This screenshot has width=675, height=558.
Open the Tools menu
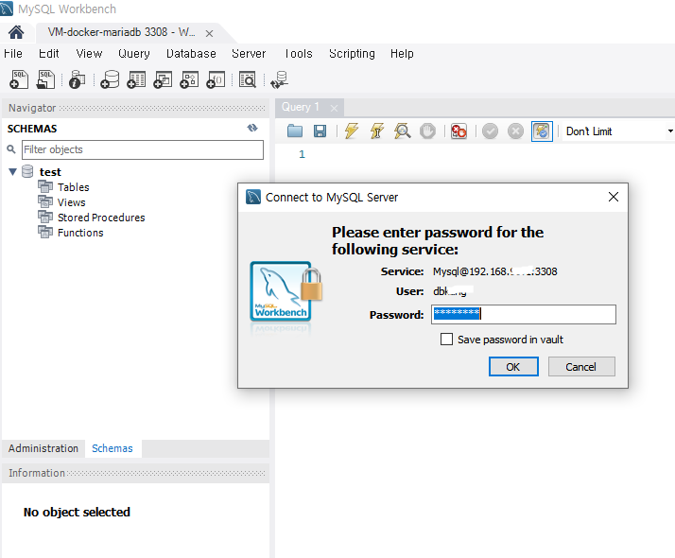(299, 53)
